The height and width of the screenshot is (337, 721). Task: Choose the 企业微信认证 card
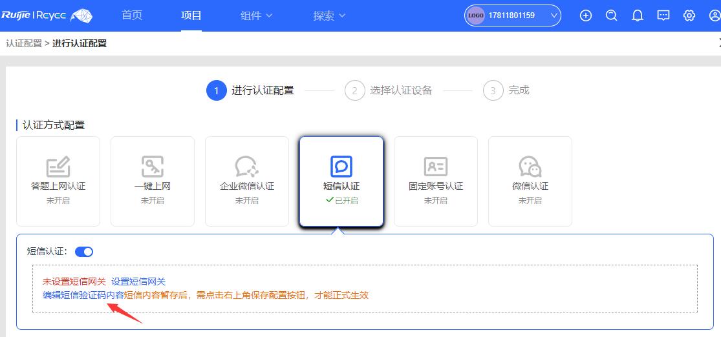247,181
